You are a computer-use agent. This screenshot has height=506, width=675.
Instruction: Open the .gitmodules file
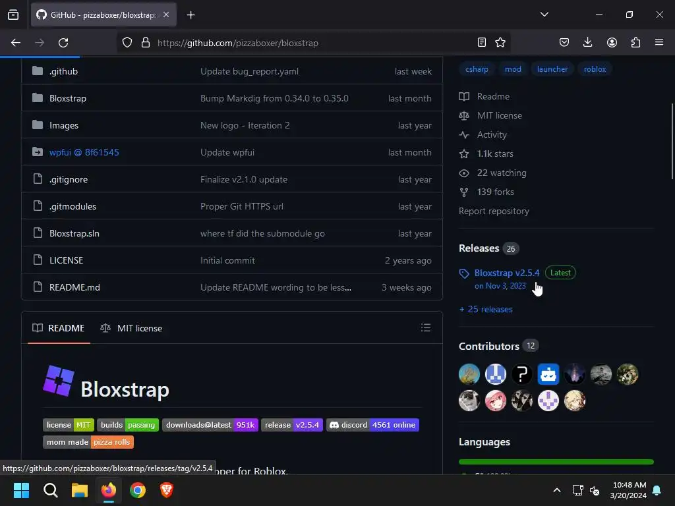tap(73, 206)
